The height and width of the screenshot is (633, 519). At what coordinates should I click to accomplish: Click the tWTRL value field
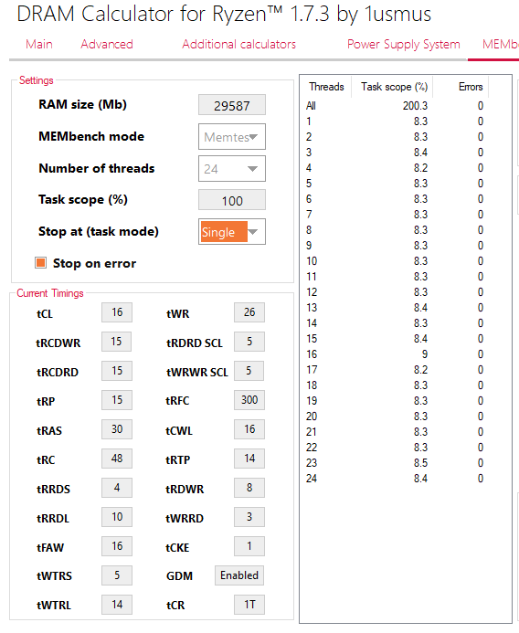(117, 605)
